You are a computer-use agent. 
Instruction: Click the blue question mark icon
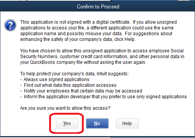[10, 25]
